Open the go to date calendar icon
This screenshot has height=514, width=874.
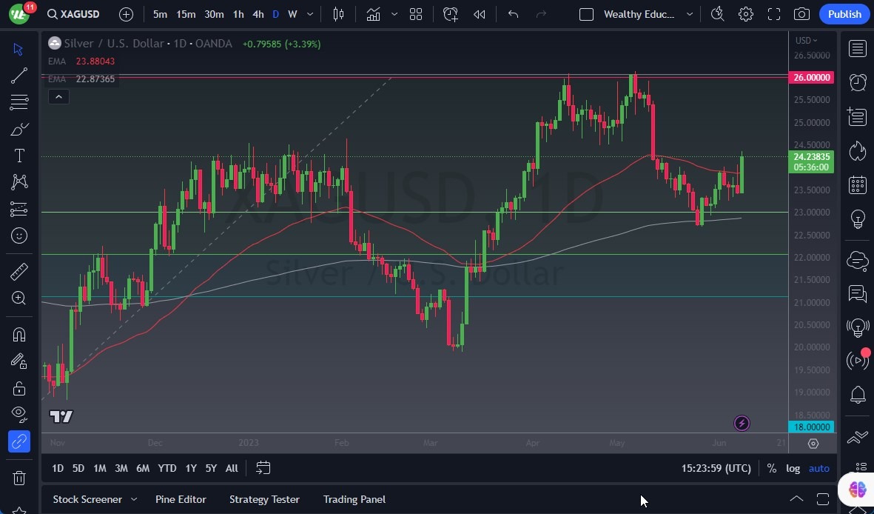coord(263,467)
